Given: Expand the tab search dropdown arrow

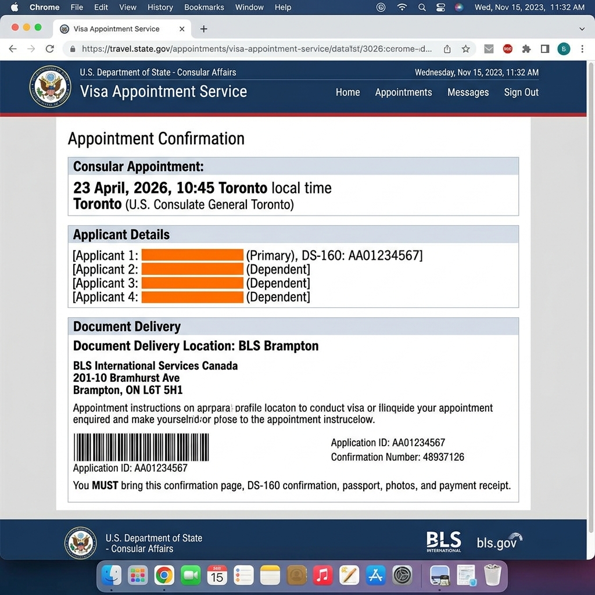Looking at the screenshot, I should pos(582,29).
